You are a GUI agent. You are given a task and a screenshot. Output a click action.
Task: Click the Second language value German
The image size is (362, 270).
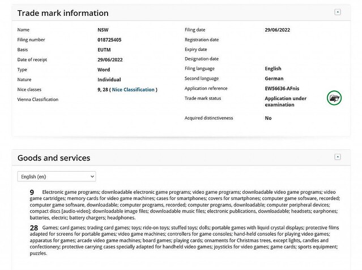tap(274, 79)
